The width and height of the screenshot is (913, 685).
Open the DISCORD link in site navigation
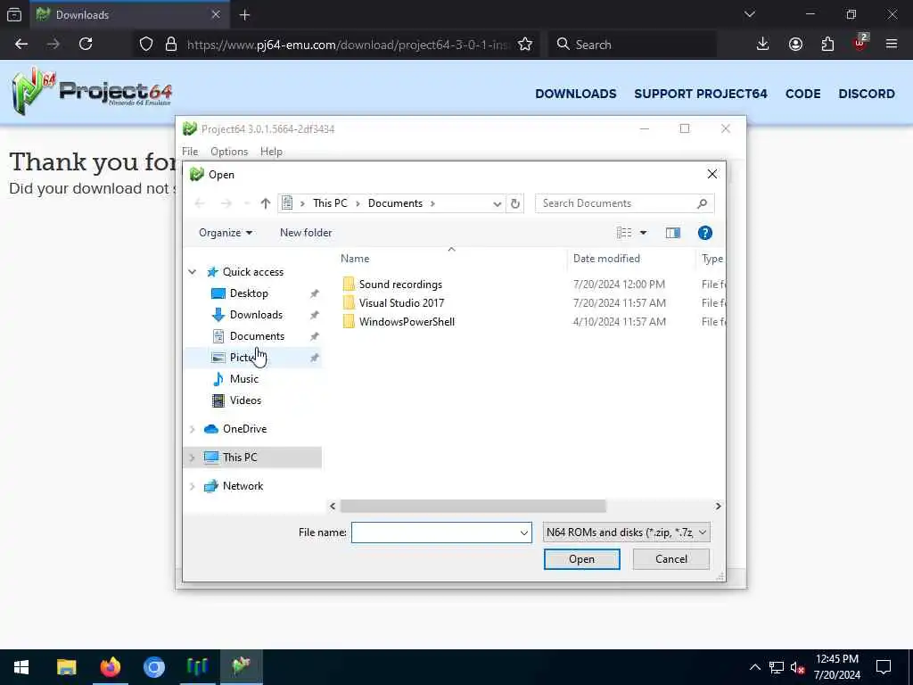click(x=867, y=94)
